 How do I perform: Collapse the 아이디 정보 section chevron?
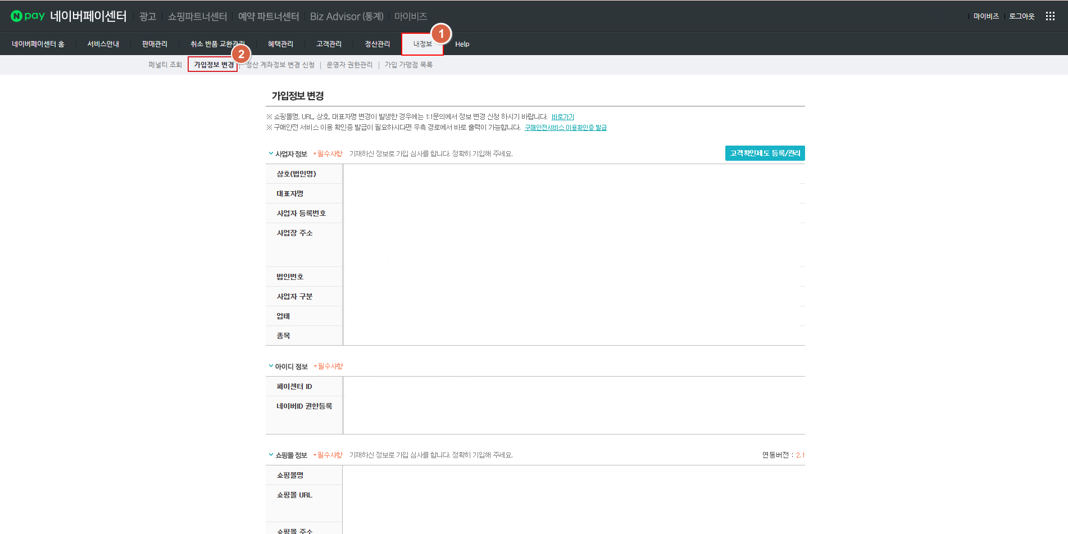271,366
